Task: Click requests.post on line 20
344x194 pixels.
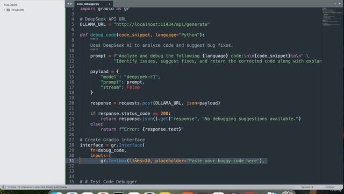Action: click(135, 103)
